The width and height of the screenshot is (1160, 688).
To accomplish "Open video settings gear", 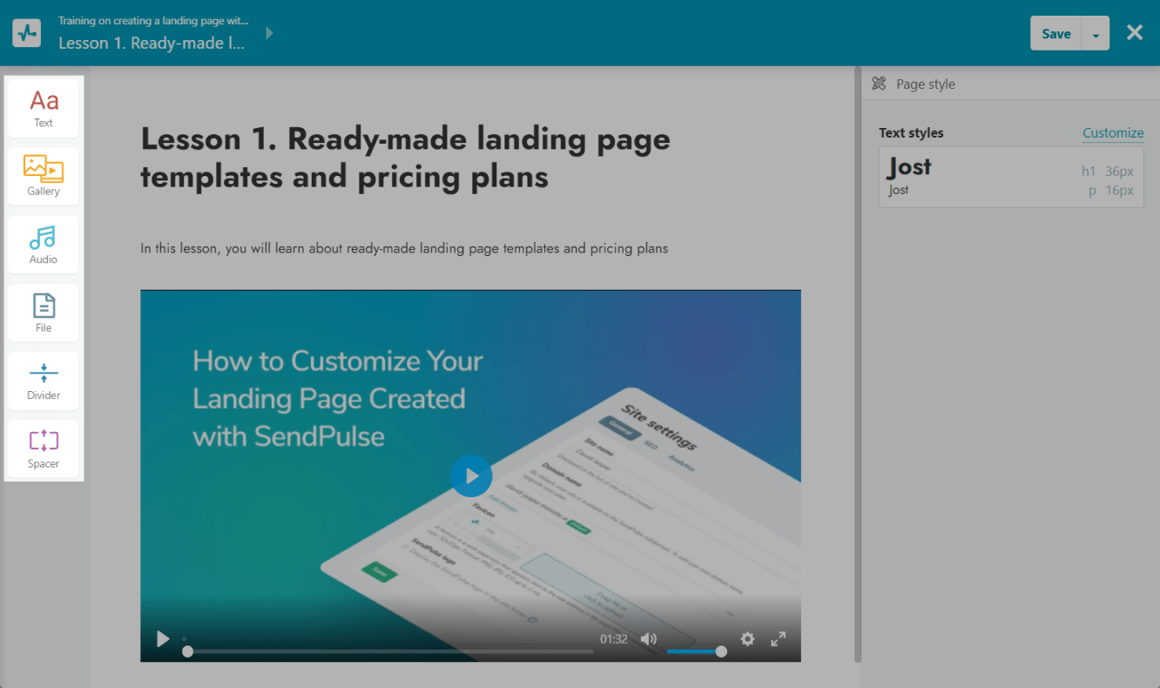I will point(747,639).
